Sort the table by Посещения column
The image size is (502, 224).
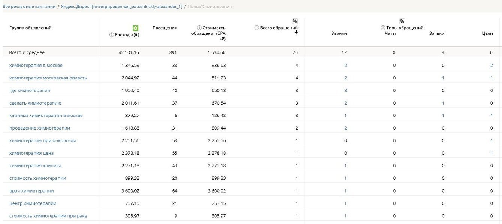point(164,28)
